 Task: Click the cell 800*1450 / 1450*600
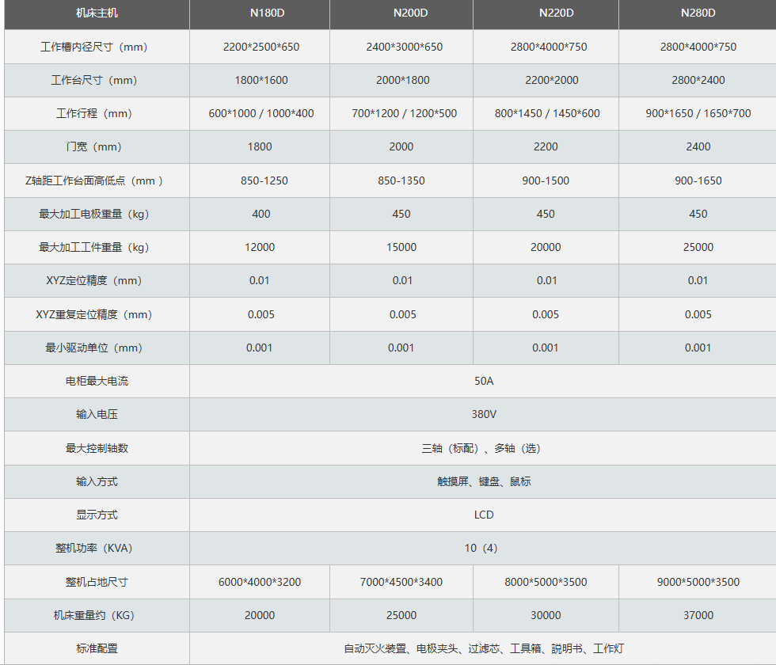point(547,113)
